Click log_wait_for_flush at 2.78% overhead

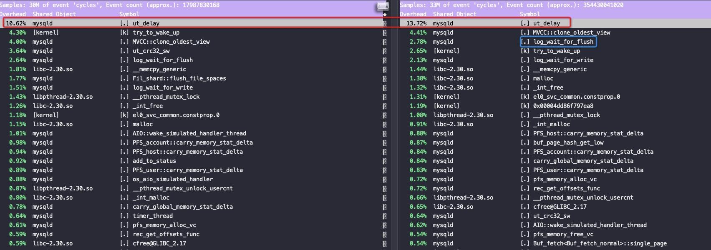pos(563,42)
